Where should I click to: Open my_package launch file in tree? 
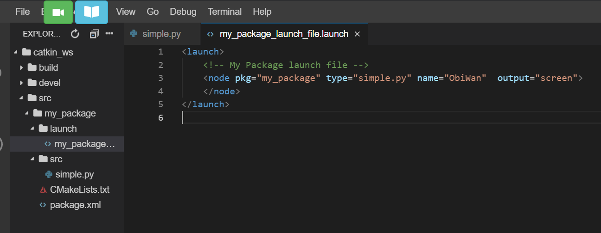(67, 144)
